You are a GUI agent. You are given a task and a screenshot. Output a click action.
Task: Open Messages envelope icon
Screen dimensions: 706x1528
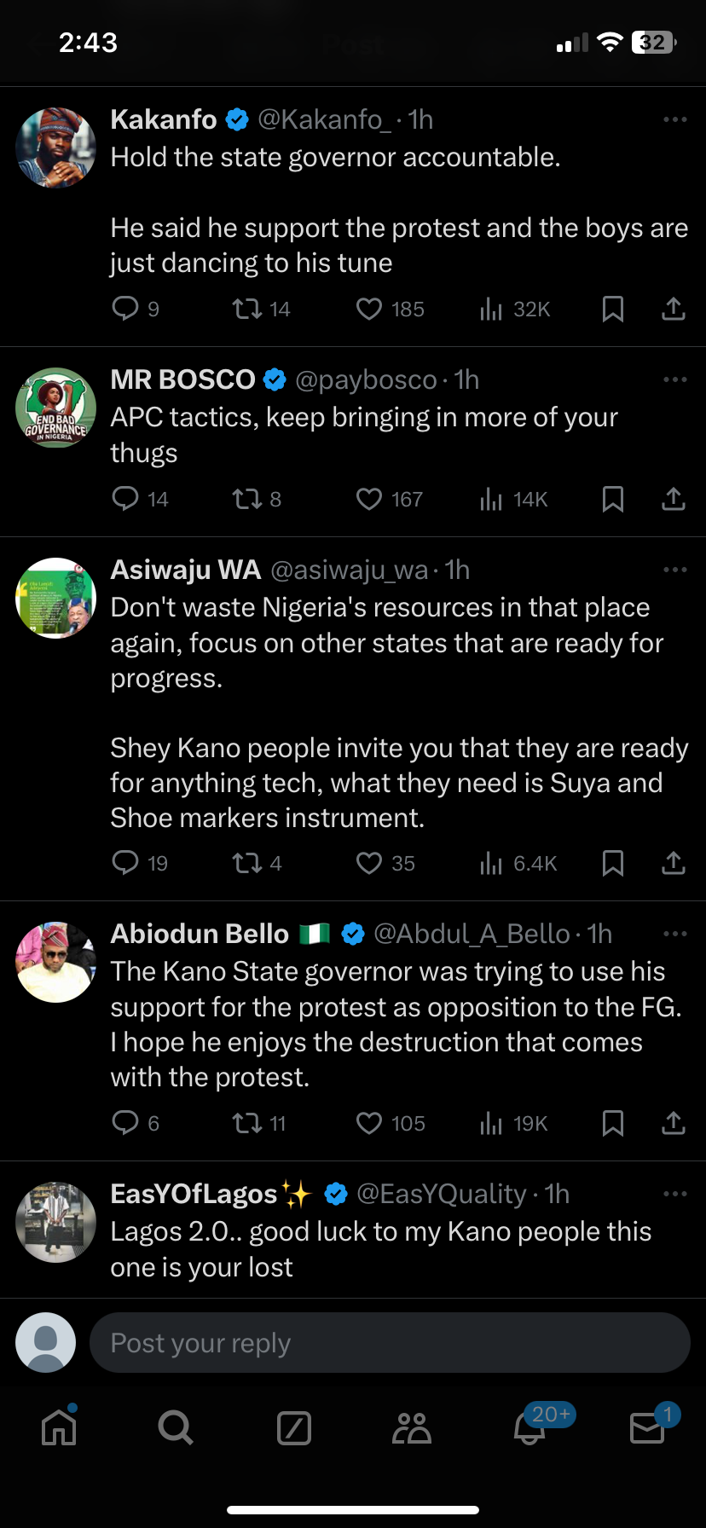647,1427
